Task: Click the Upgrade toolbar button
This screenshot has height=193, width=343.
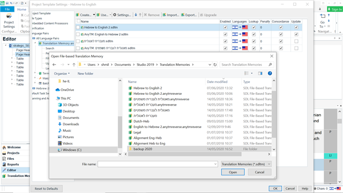Action: tap(208, 15)
